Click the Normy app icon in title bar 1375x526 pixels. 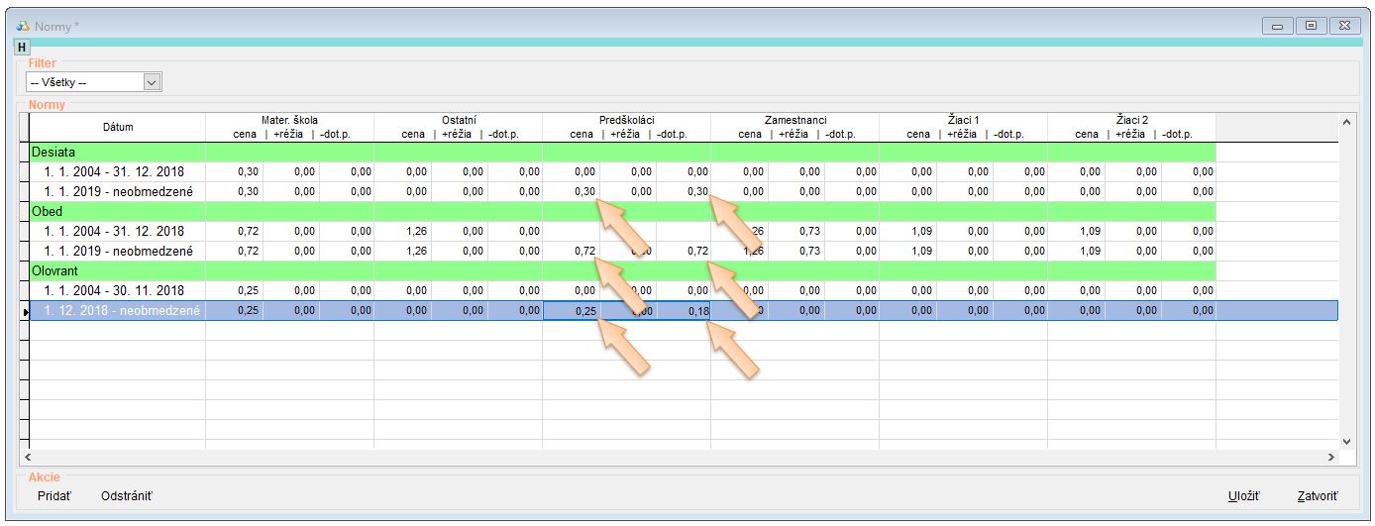[23, 27]
